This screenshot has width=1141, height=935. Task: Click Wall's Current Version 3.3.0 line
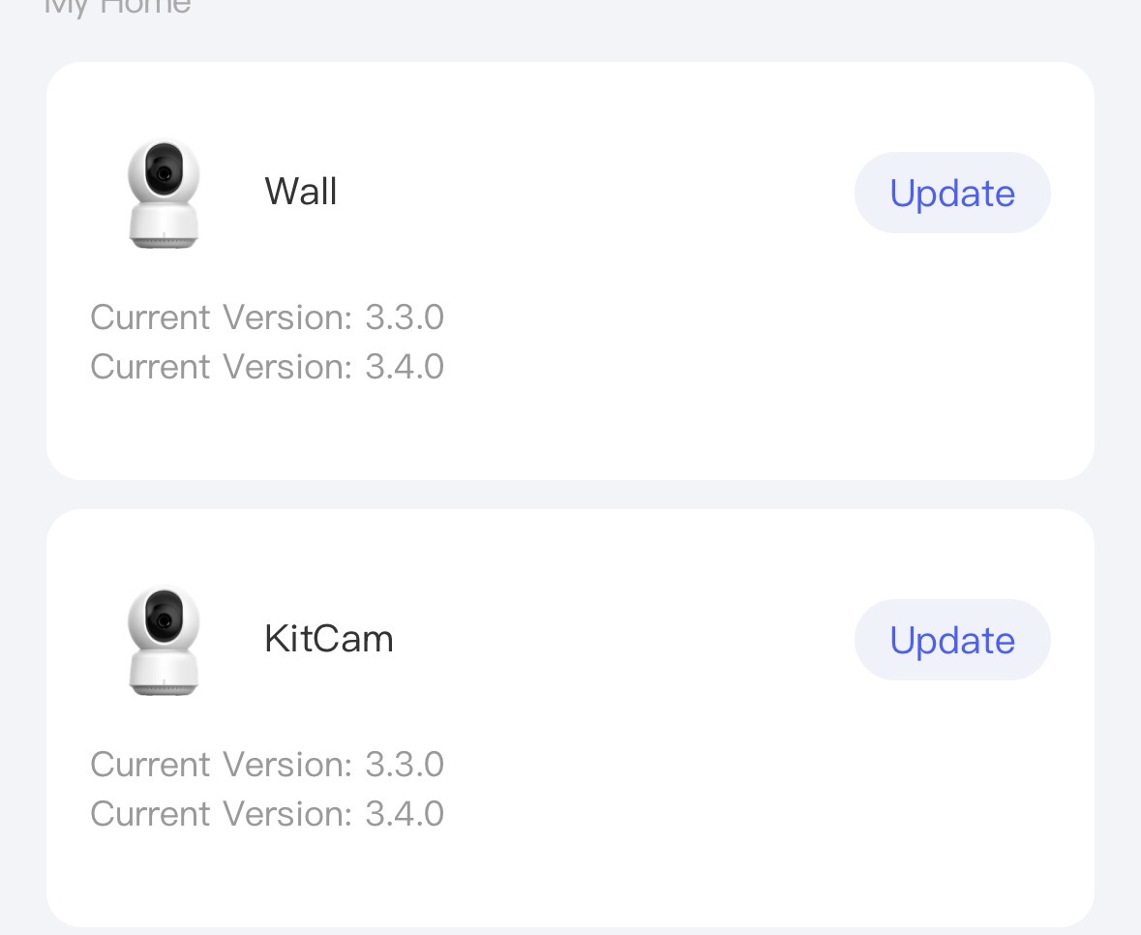click(267, 317)
